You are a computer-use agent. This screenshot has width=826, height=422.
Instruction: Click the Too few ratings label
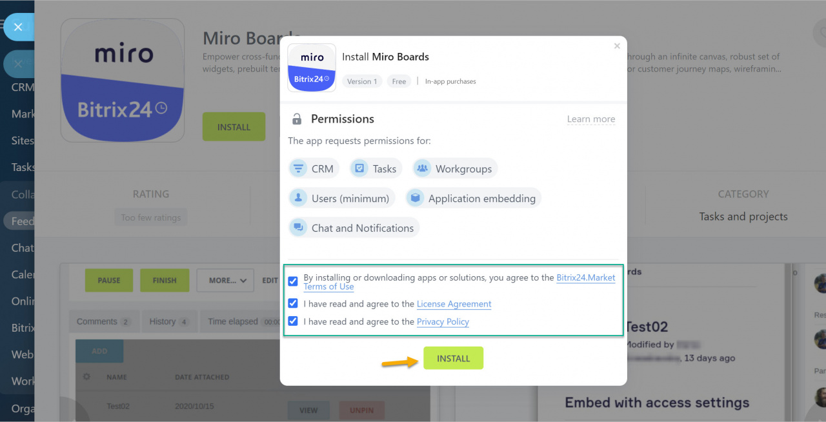click(151, 217)
